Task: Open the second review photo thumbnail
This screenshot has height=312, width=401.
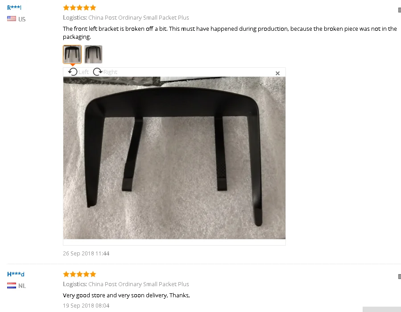Action: click(x=93, y=54)
